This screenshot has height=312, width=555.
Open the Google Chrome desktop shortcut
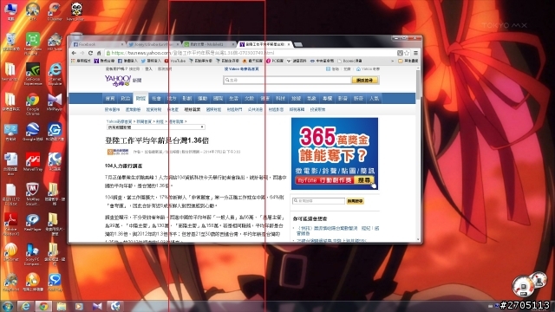click(33, 104)
